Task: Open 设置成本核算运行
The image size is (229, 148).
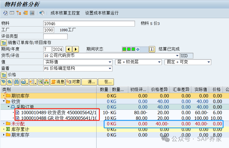Action: click(x=102, y=13)
